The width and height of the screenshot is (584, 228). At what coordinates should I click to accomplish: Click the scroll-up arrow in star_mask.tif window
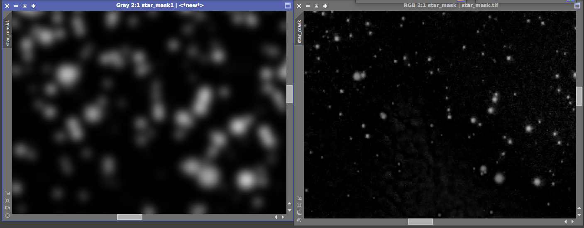coord(579,208)
